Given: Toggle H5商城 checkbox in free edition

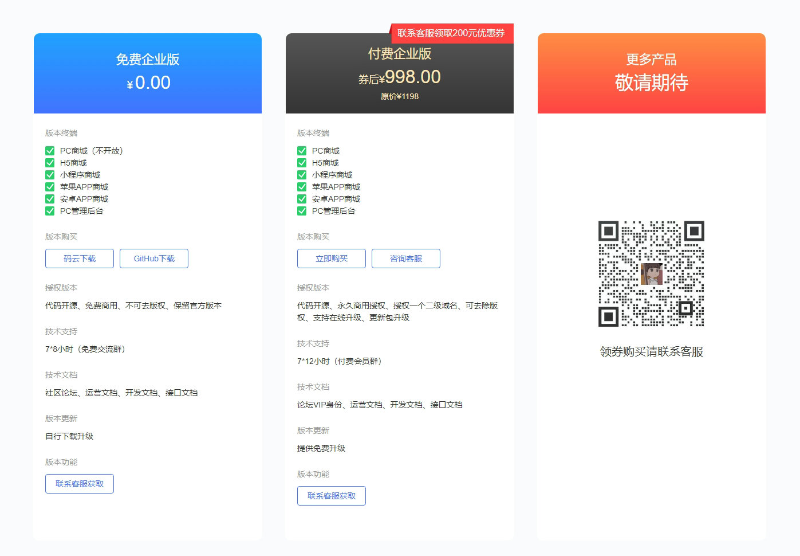Looking at the screenshot, I should tap(50, 163).
